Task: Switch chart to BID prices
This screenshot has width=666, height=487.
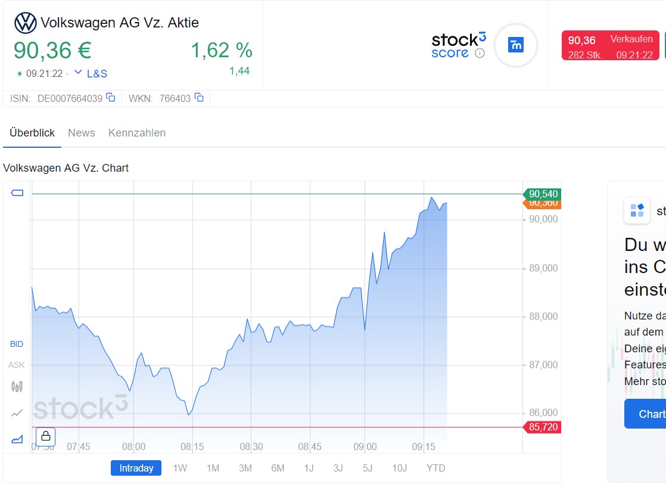Action: pos(17,344)
